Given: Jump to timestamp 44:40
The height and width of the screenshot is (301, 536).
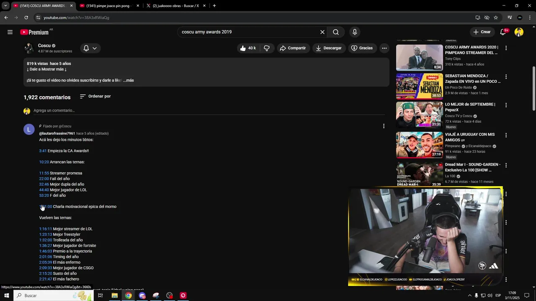Looking at the screenshot, I should 44,190.
